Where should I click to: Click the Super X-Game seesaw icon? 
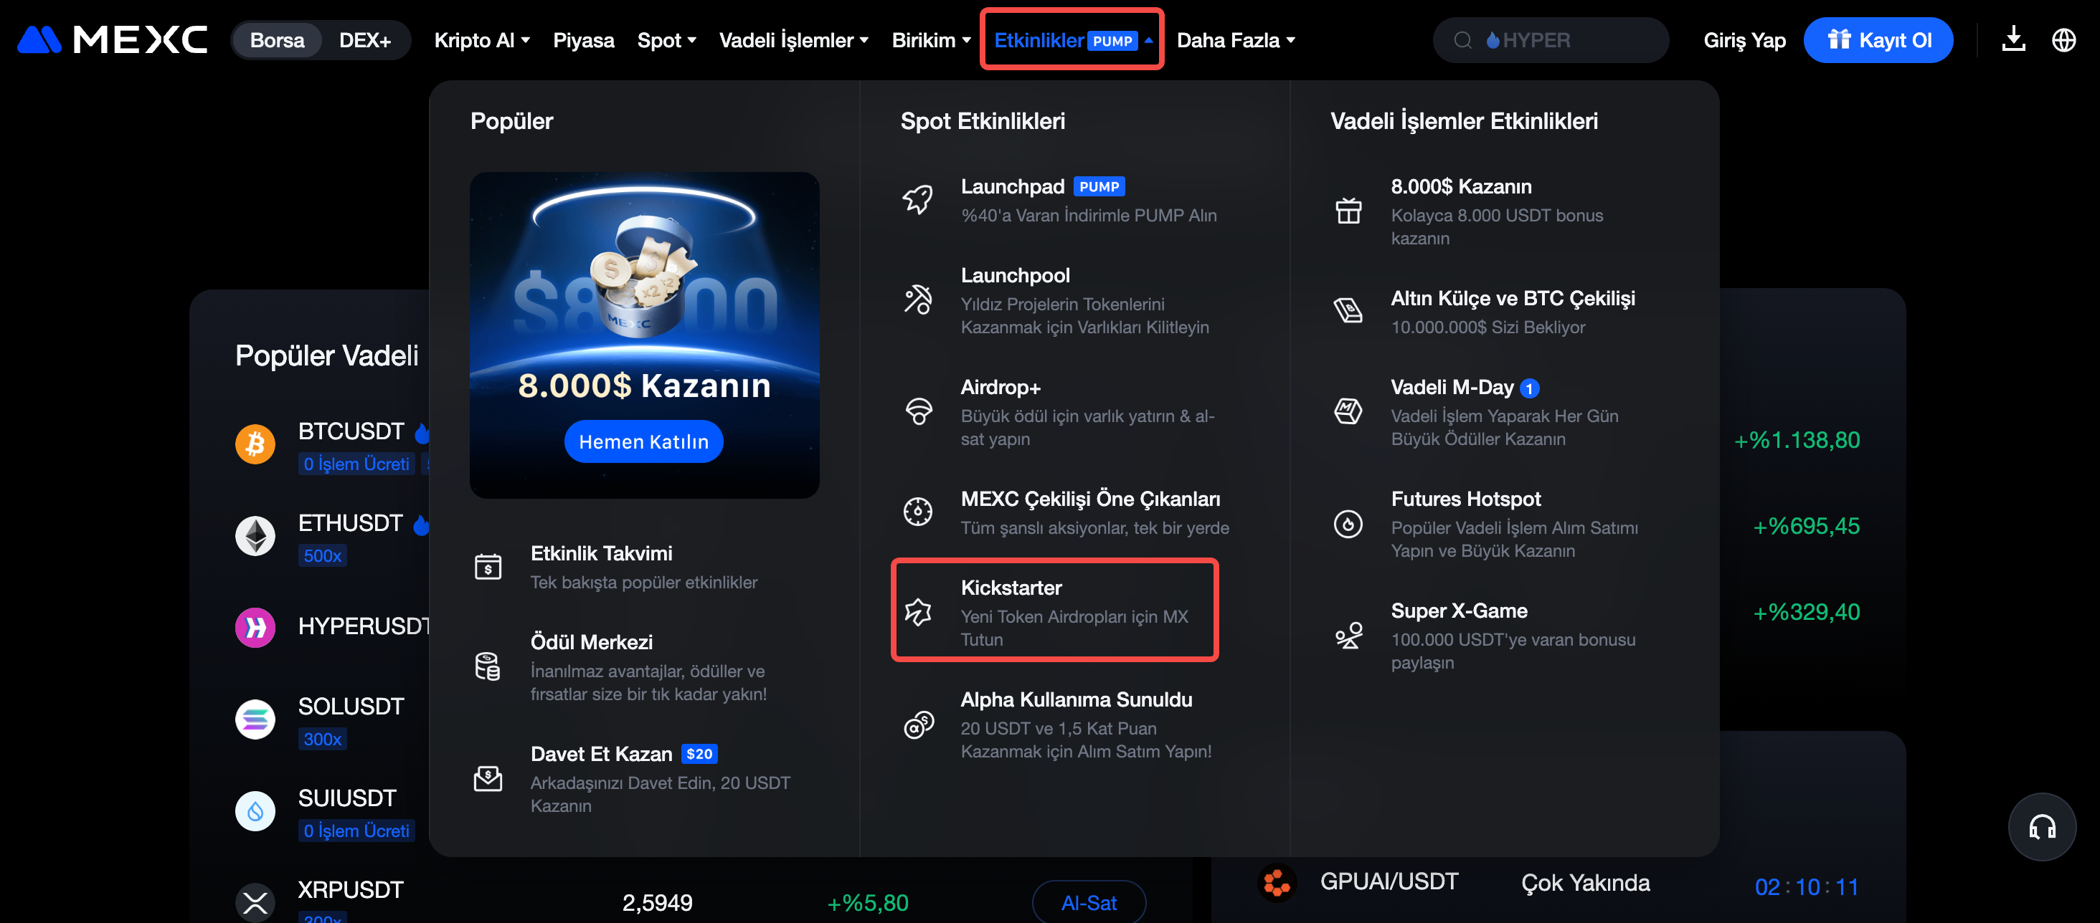tap(1348, 635)
